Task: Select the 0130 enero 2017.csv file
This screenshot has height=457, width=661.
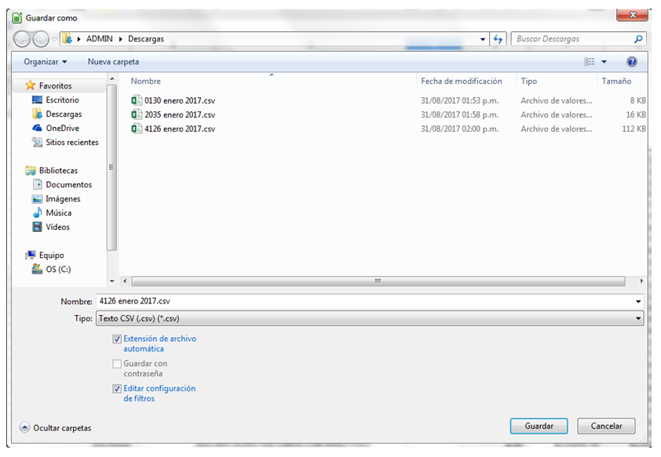Action: click(179, 100)
